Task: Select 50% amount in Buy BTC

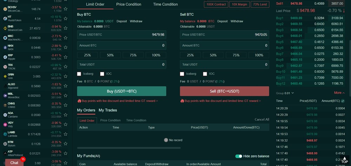Action: [110, 55]
